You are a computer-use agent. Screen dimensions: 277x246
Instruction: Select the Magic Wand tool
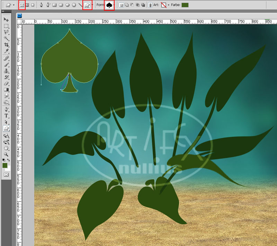pos(6,38)
